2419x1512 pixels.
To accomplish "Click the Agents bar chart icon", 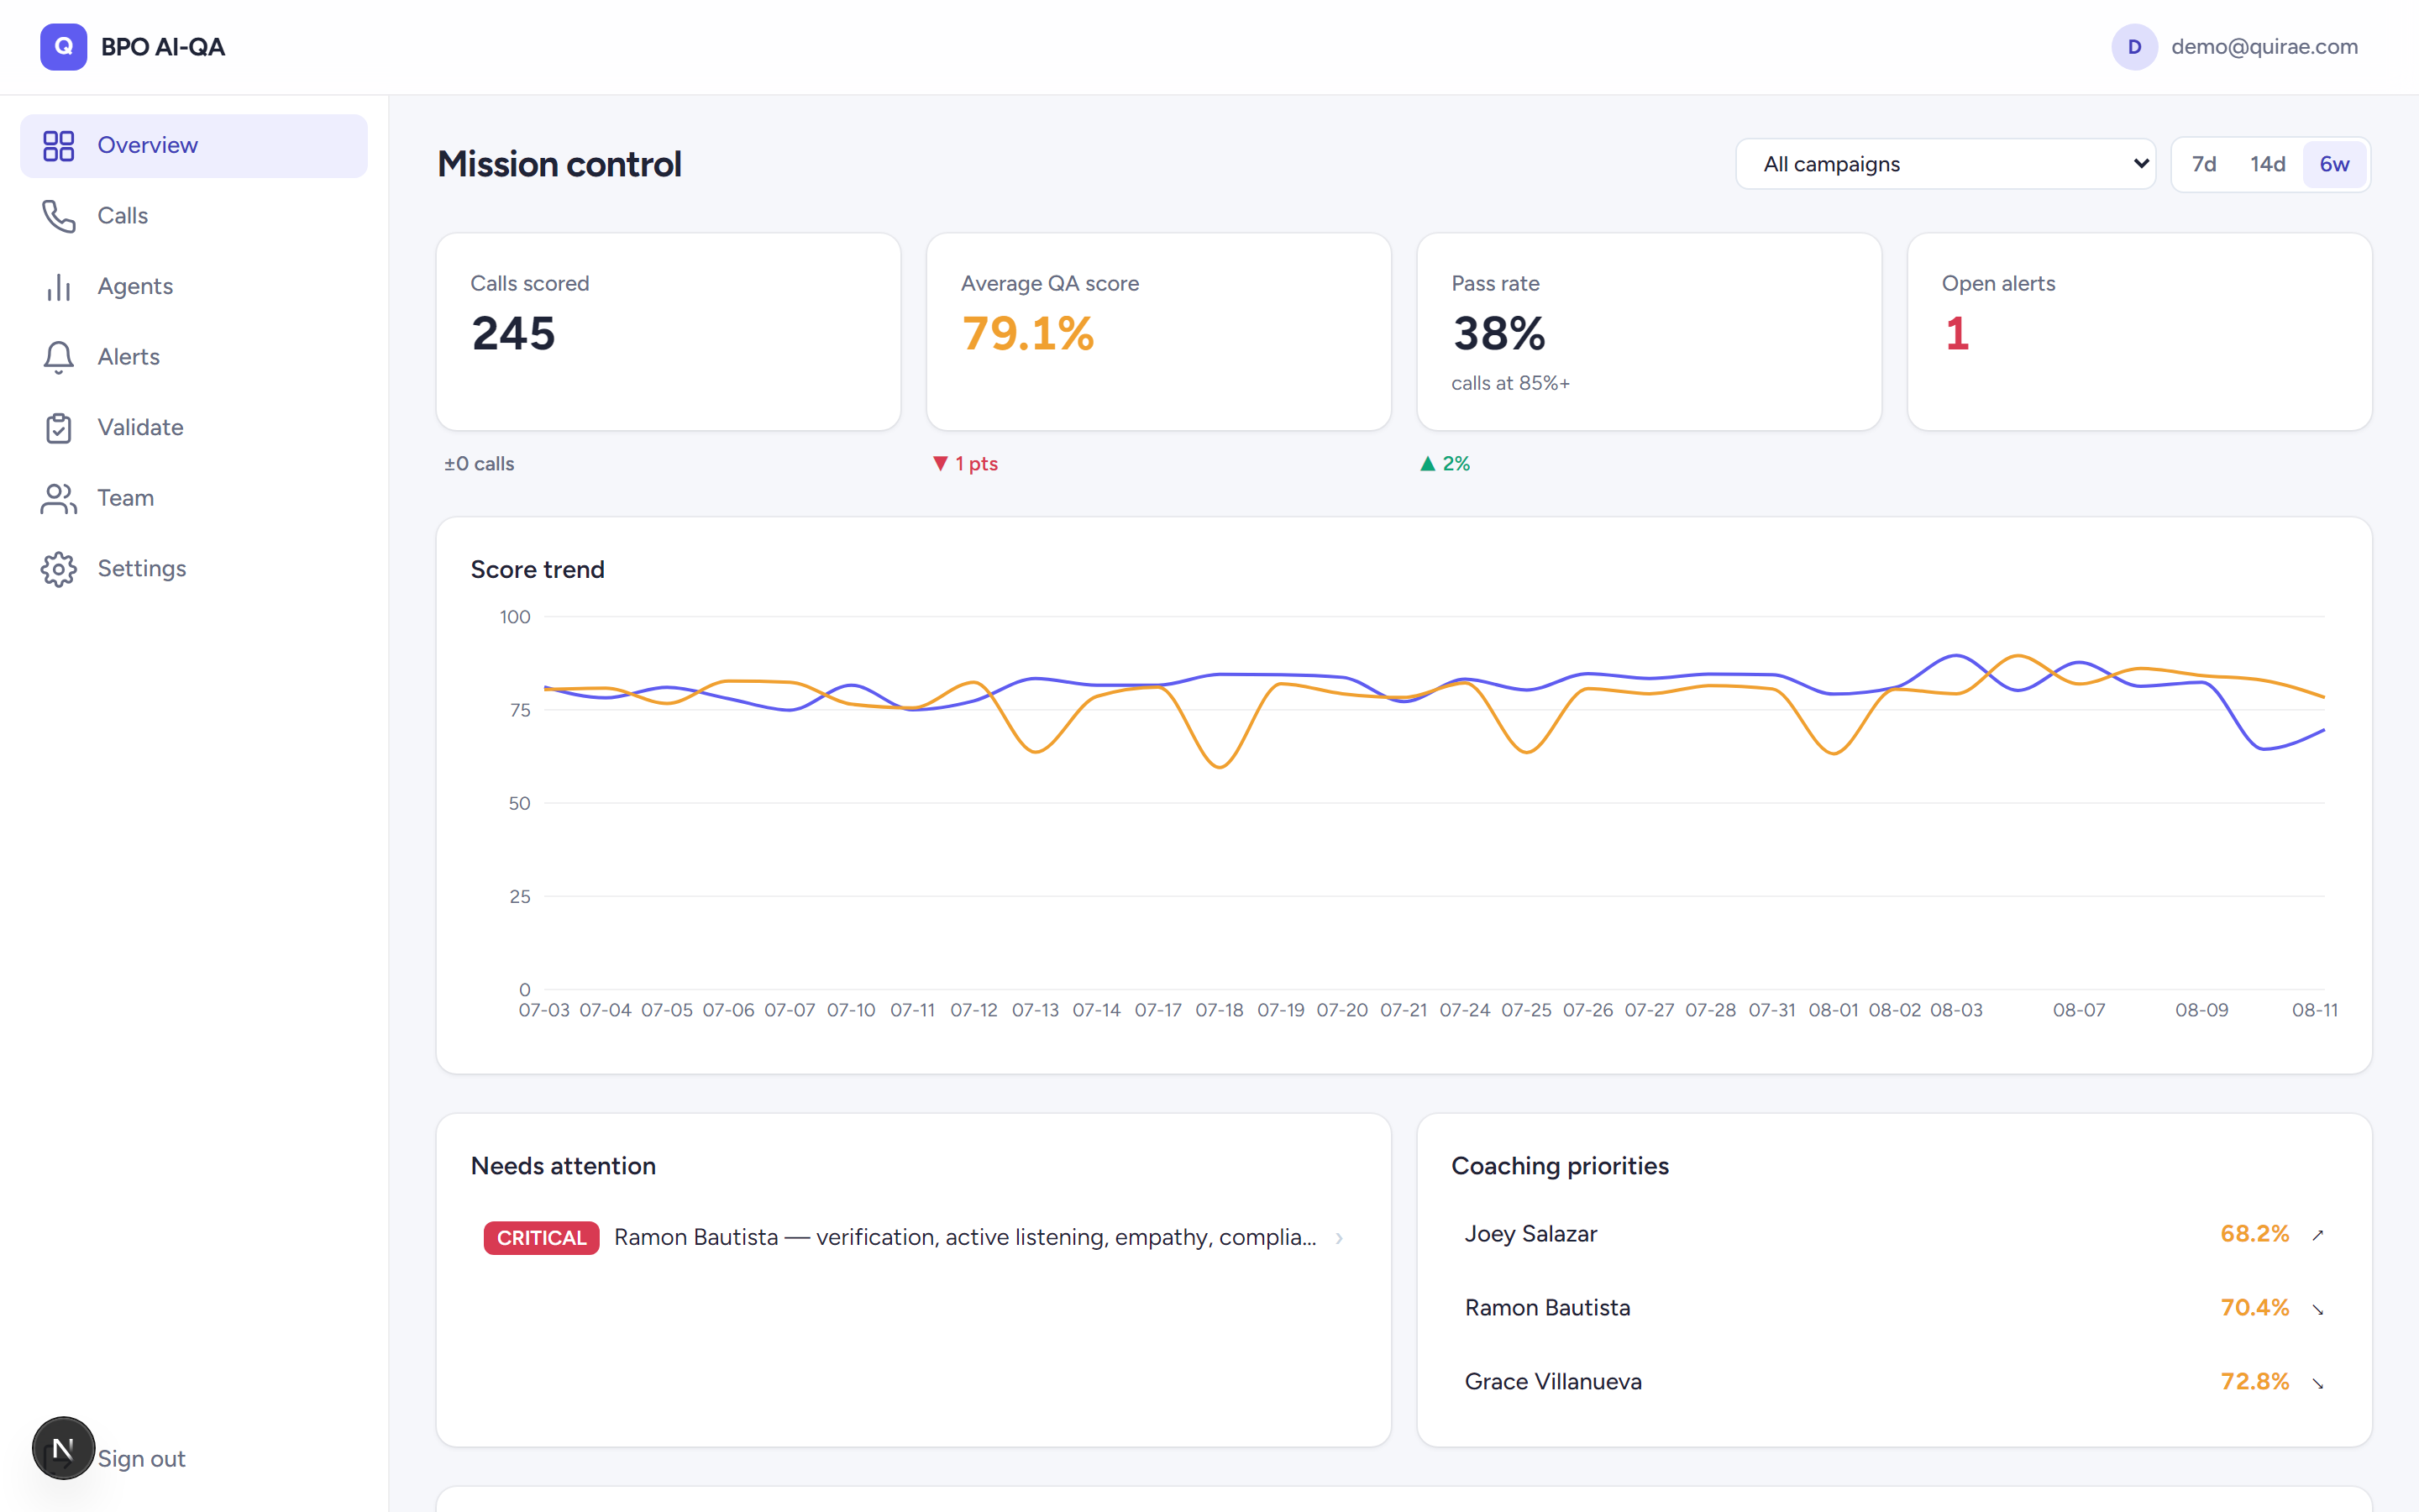I will click(x=59, y=287).
